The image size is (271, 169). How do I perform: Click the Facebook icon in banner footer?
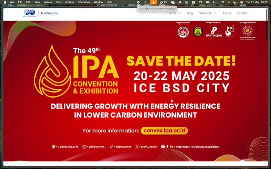(167, 147)
